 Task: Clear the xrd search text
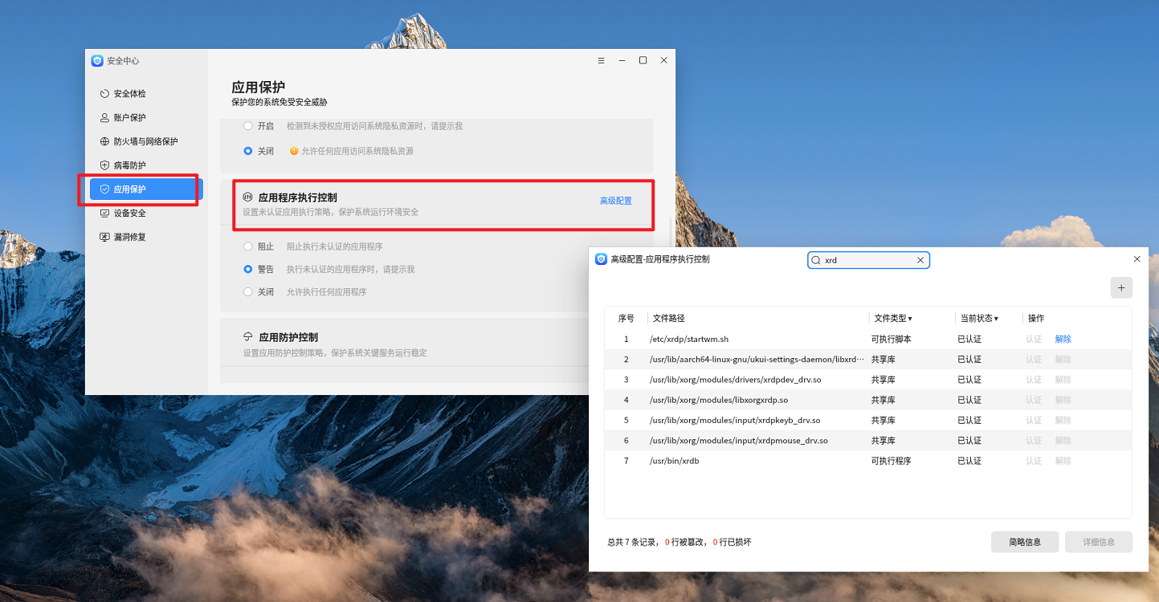click(920, 260)
